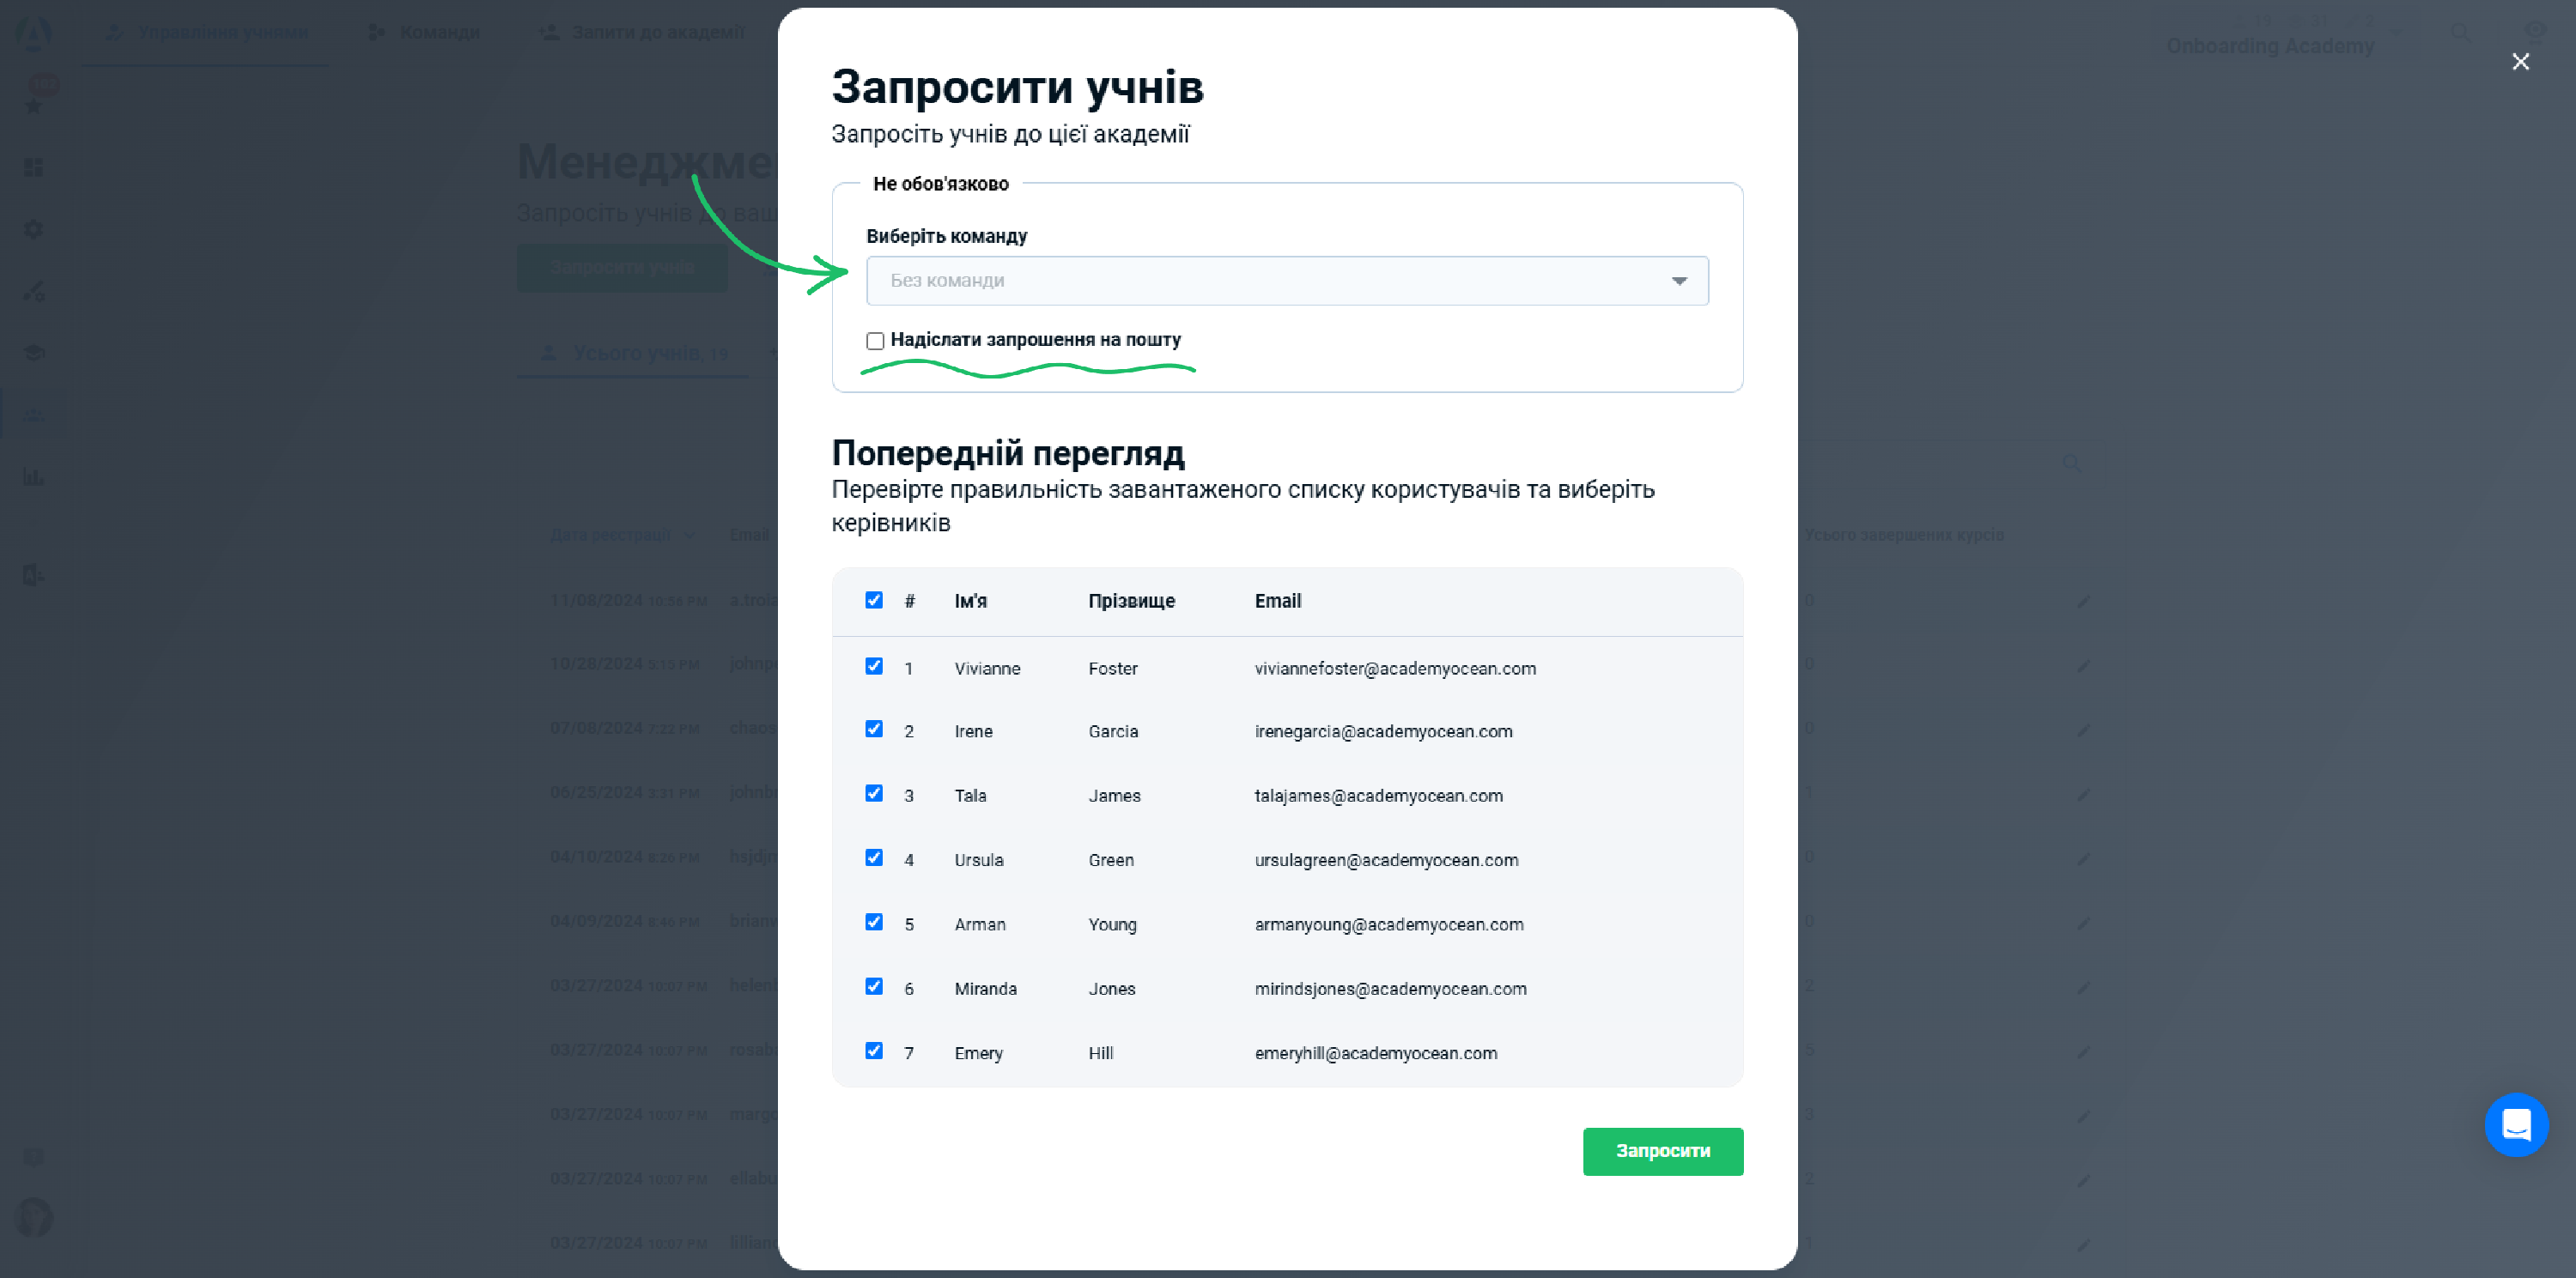Image resolution: width=2576 pixels, height=1278 pixels.
Task: Uncheck the row for Emery Hill
Action: [874, 1051]
